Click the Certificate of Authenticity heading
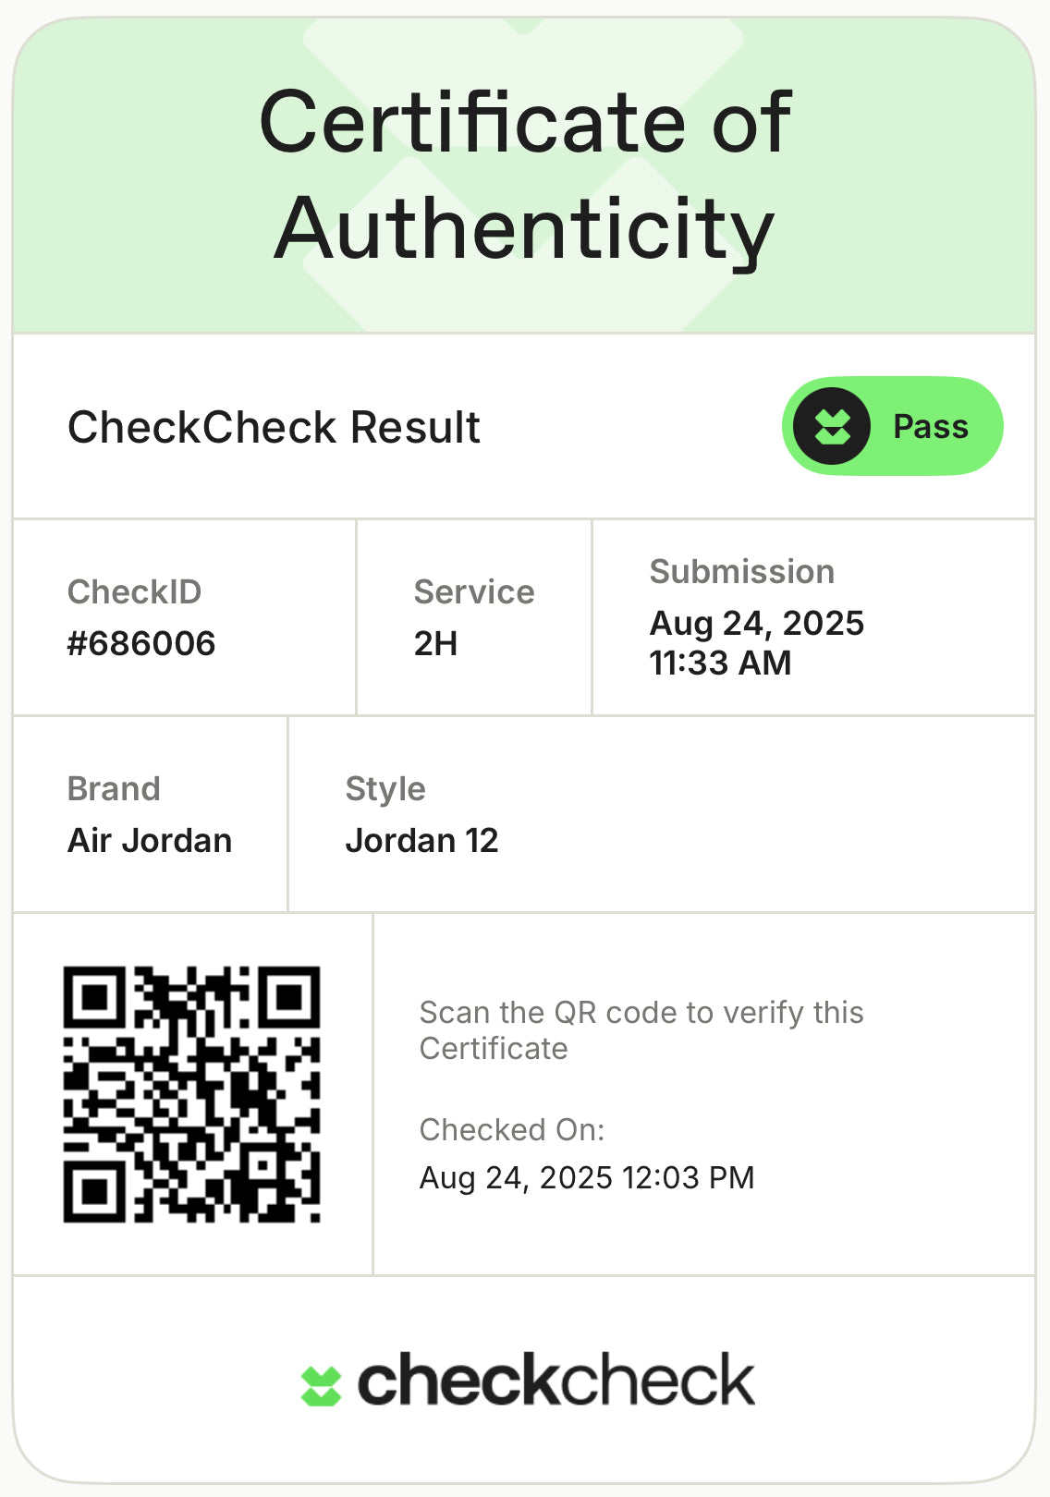The height and width of the screenshot is (1497, 1050). click(525, 176)
